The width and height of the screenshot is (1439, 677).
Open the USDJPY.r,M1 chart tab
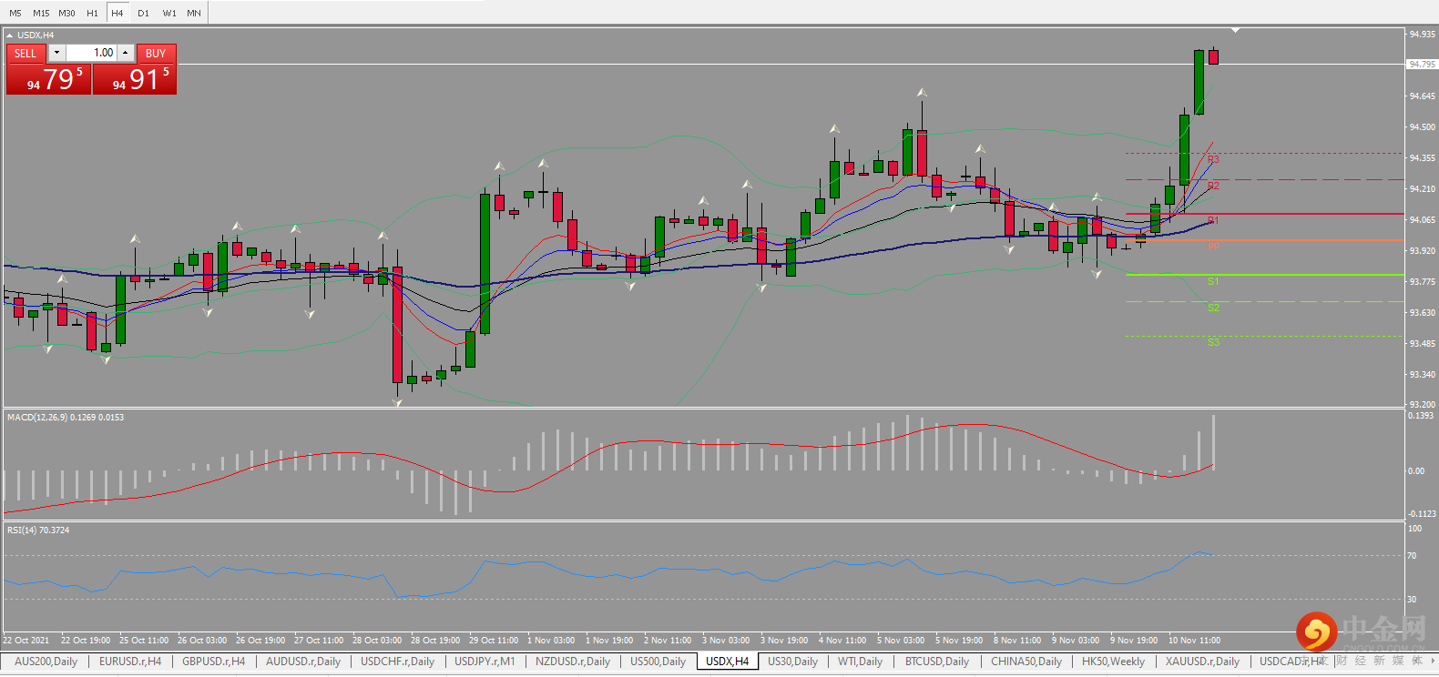[485, 662]
